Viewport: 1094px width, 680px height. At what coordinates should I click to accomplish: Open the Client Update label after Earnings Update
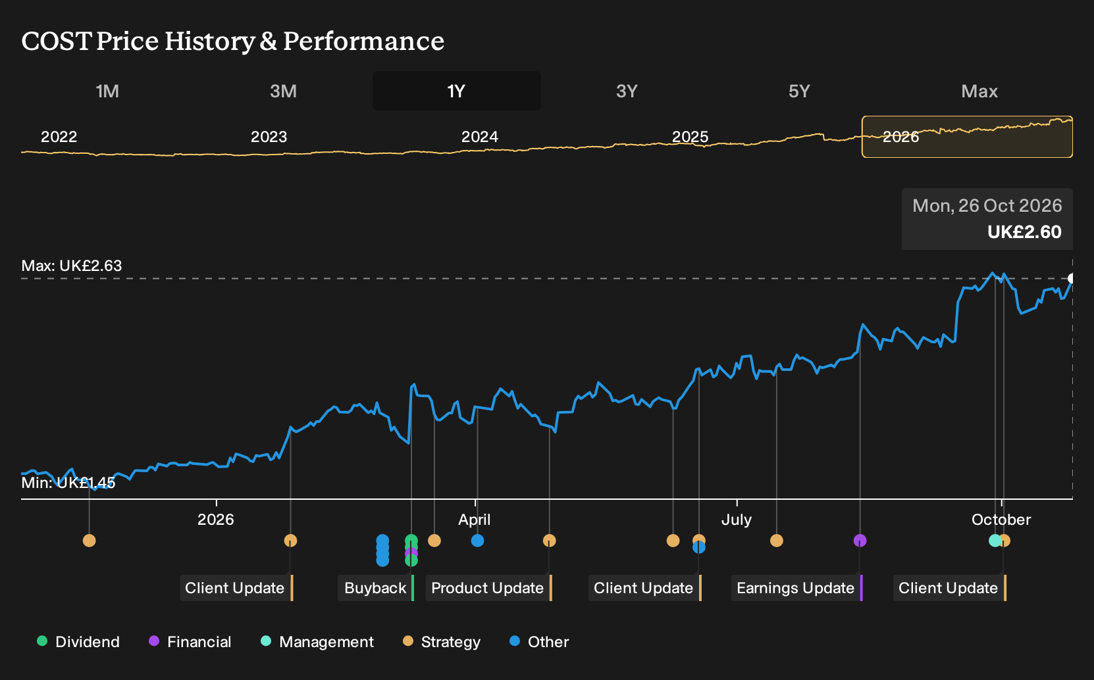pyautogui.click(x=950, y=588)
